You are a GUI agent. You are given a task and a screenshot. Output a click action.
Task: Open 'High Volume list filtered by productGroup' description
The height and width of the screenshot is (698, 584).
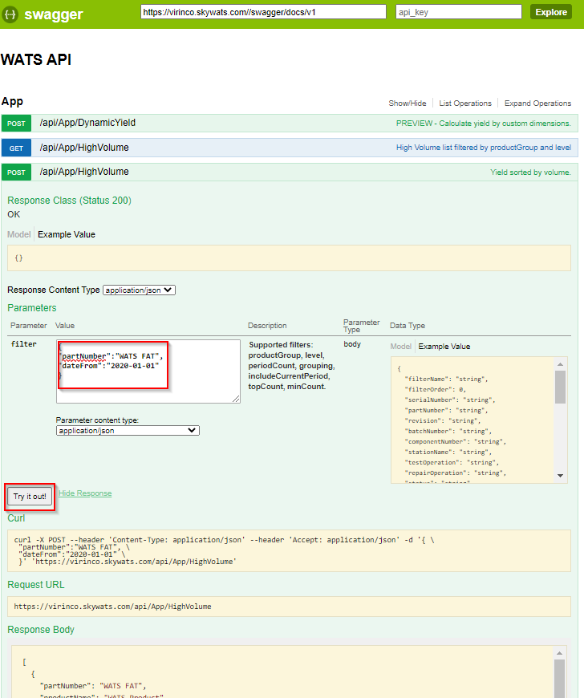[484, 148]
